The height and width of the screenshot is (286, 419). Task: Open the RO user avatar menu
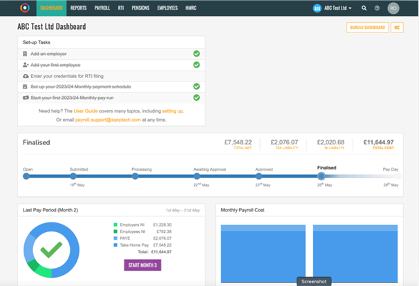tap(393, 8)
